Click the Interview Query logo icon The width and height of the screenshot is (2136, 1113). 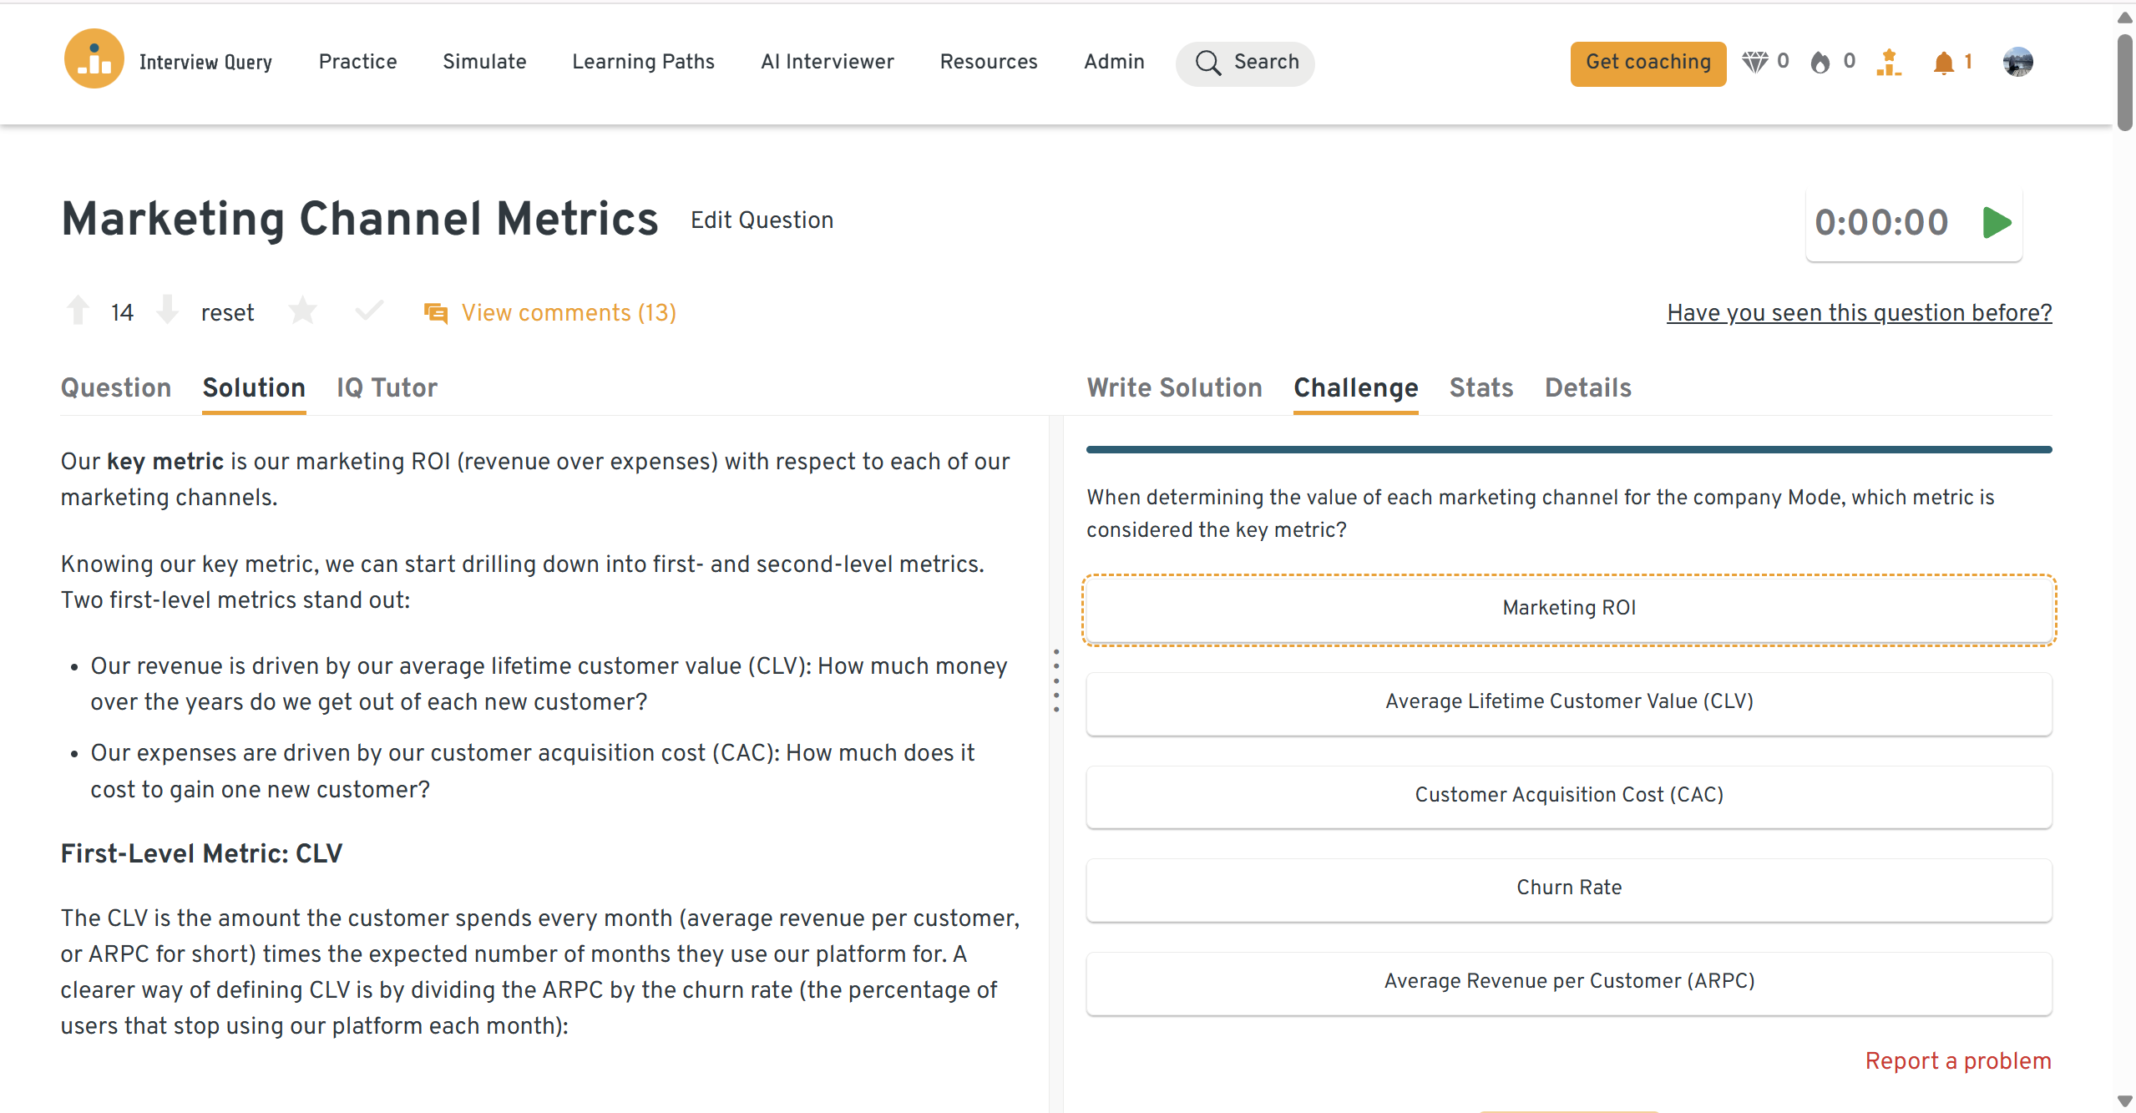point(94,60)
